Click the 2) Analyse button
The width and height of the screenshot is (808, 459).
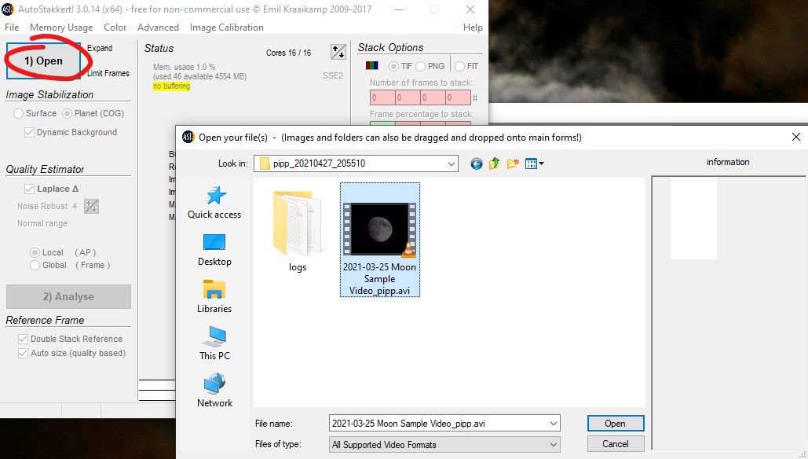click(x=68, y=296)
